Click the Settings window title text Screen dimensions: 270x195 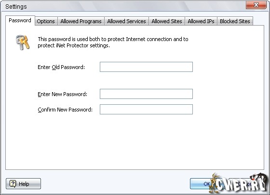pyautogui.click(x=16, y=7)
